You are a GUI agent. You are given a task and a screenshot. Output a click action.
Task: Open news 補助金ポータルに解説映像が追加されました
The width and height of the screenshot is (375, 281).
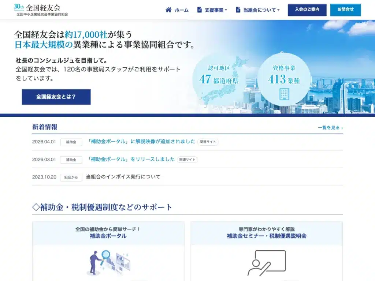(141, 142)
